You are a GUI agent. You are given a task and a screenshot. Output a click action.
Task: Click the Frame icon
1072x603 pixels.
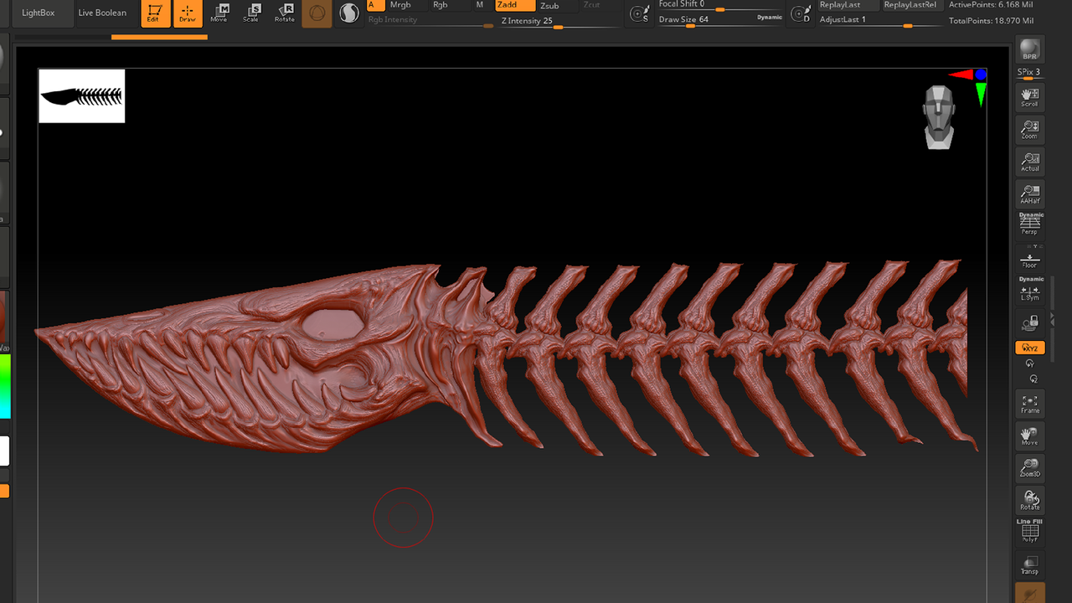point(1029,405)
